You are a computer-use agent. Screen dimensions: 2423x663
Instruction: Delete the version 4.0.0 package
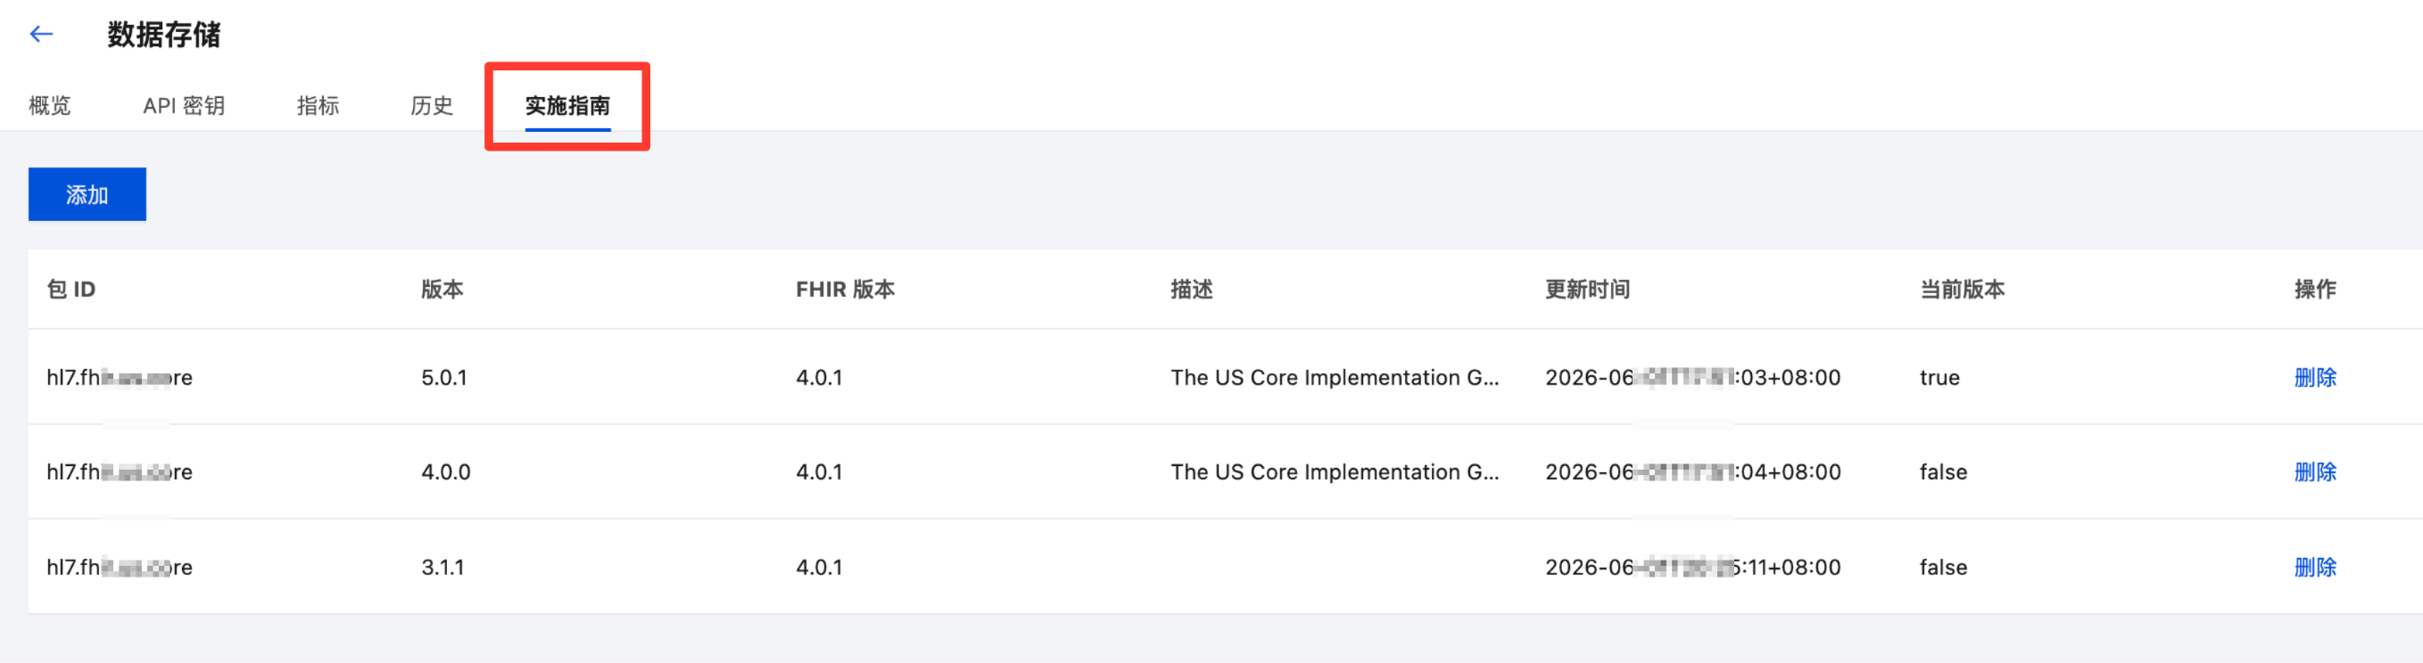click(x=2315, y=471)
